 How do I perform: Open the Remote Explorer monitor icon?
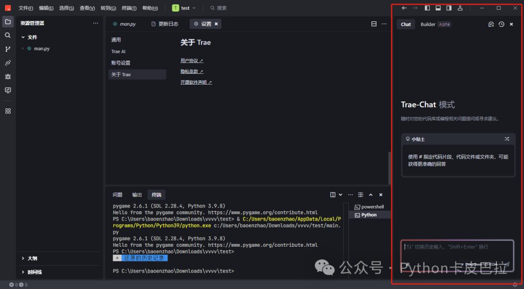pyautogui.click(x=8, y=90)
